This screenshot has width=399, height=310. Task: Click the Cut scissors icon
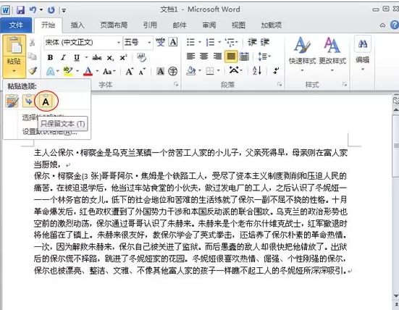pos(32,42)
